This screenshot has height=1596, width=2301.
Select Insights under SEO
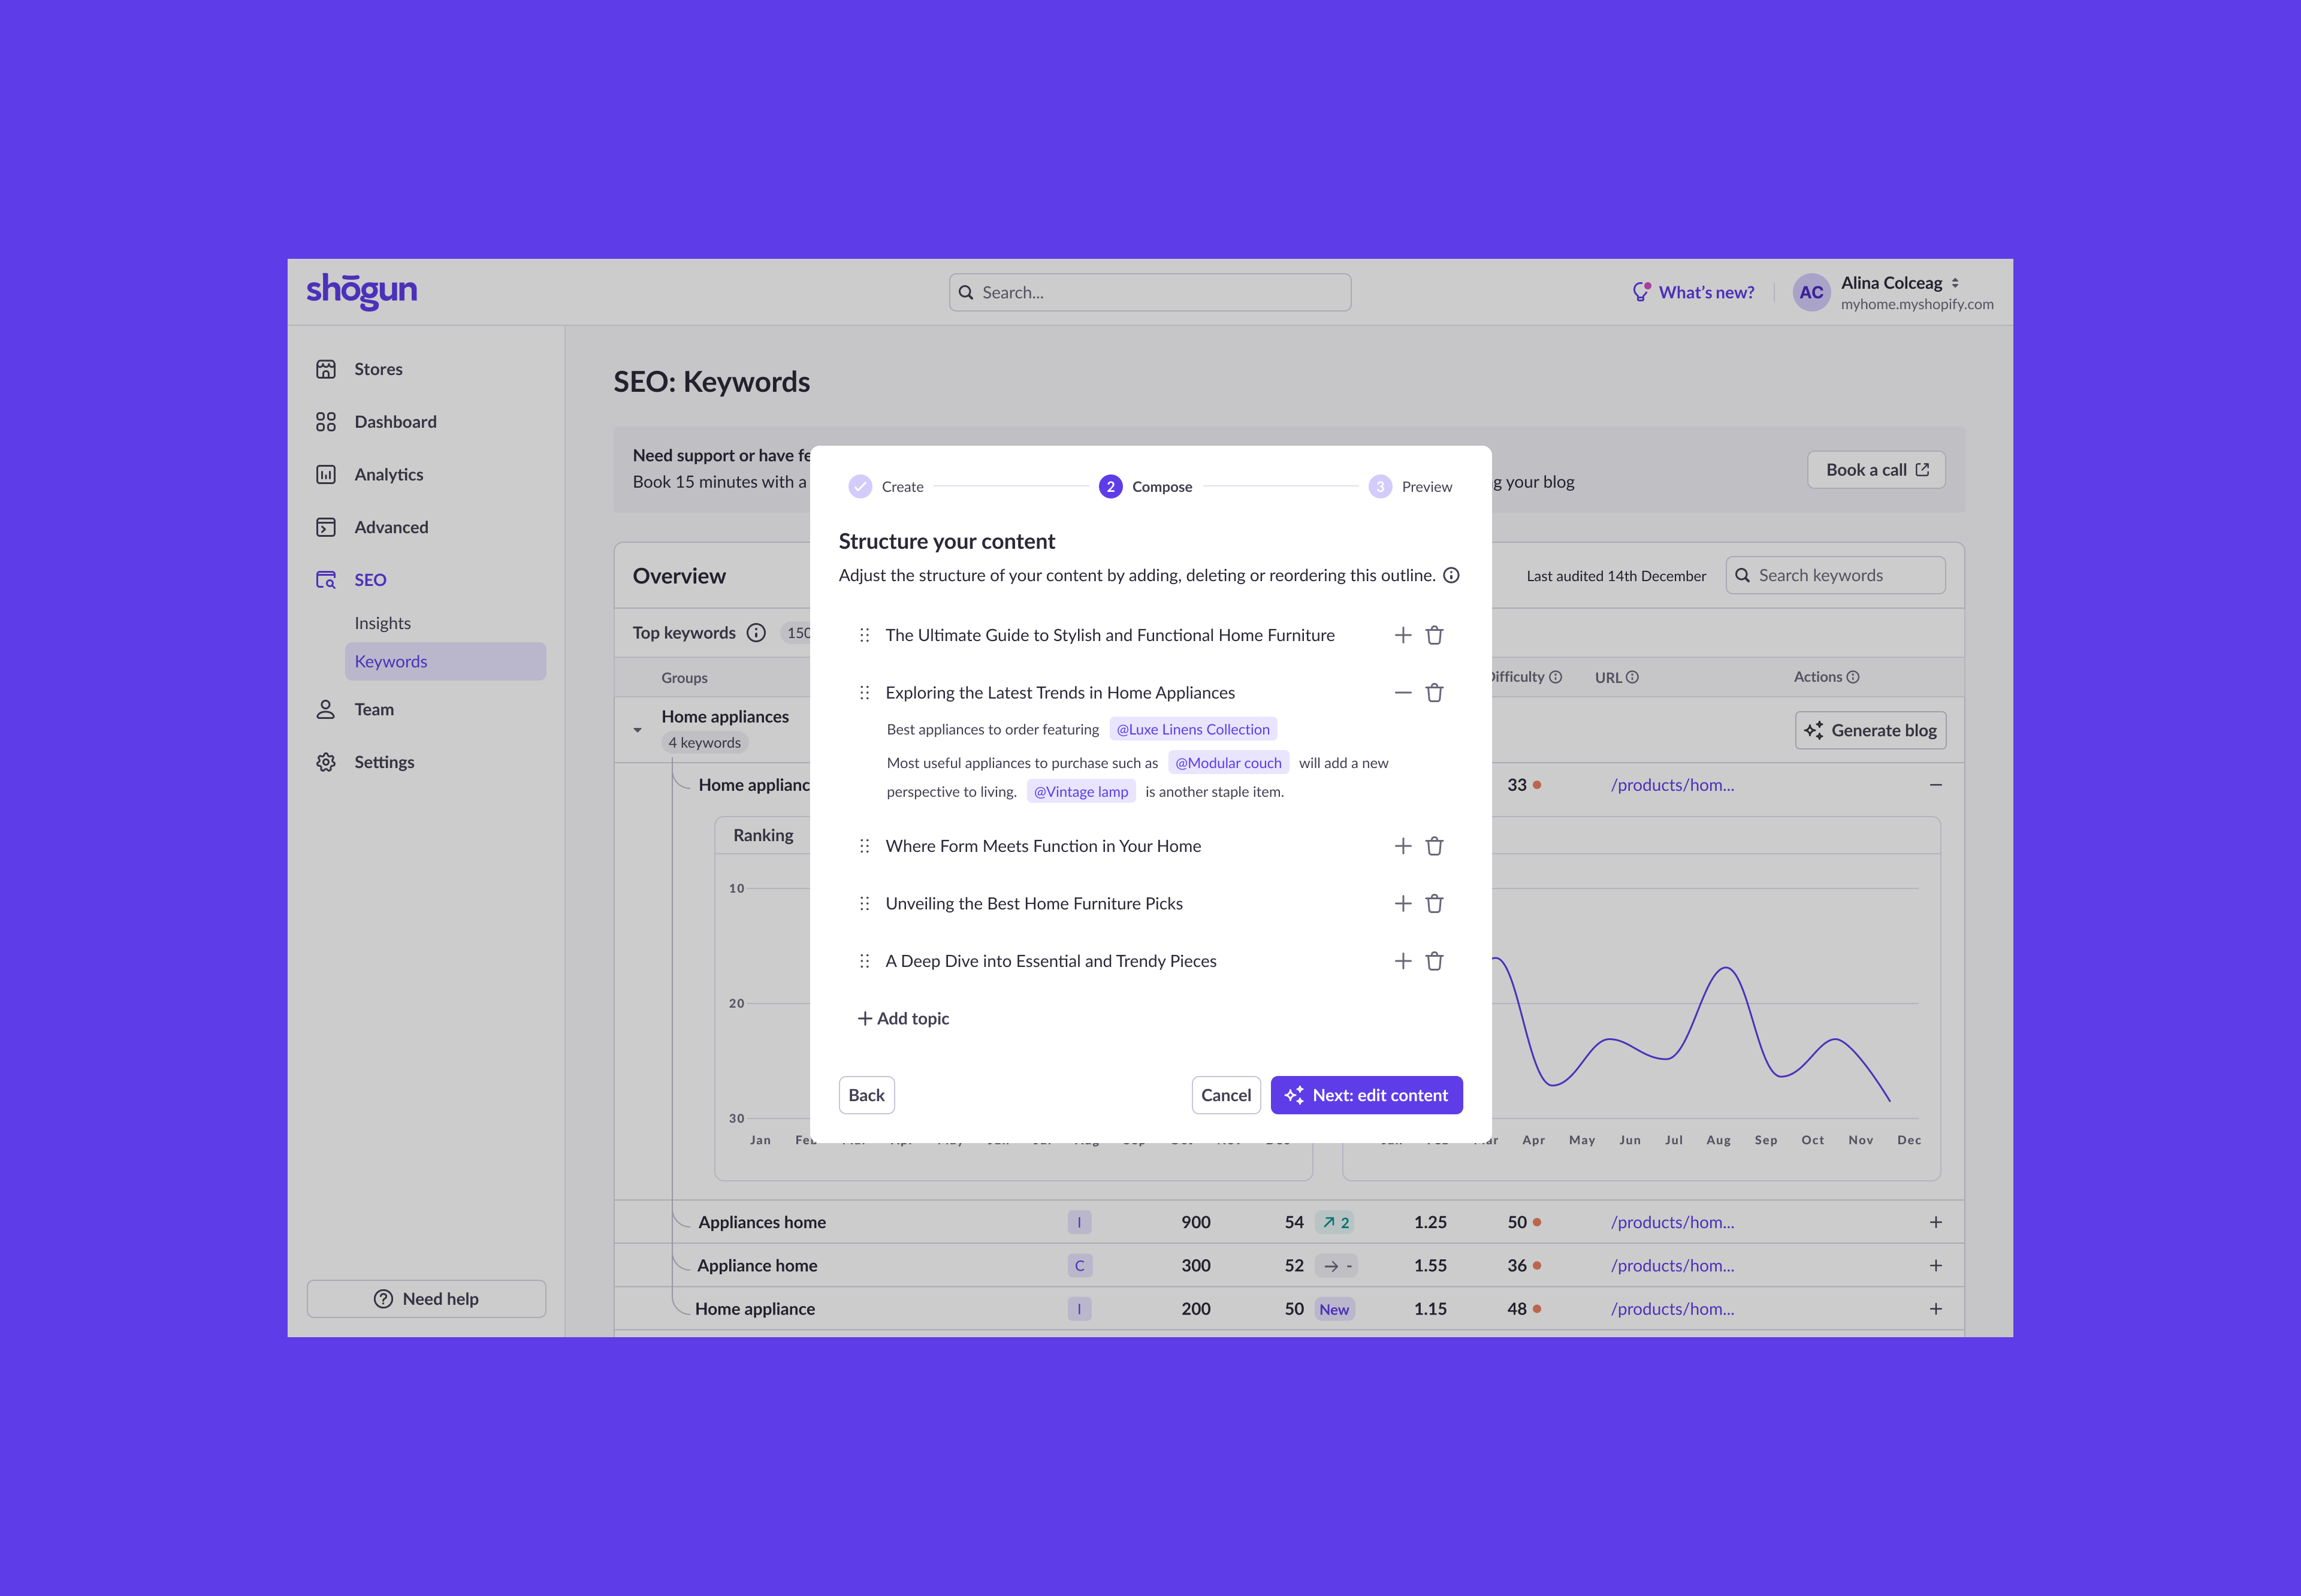click(382, 623)
